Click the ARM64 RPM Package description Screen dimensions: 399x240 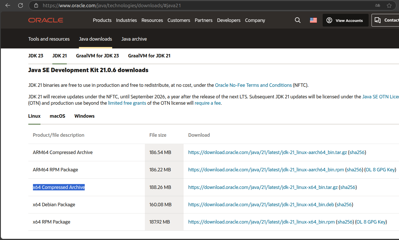click(x=56, y=170)
